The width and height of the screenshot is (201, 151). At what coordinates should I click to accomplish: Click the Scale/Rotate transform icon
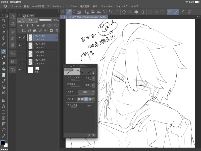[x=142, y=12]
